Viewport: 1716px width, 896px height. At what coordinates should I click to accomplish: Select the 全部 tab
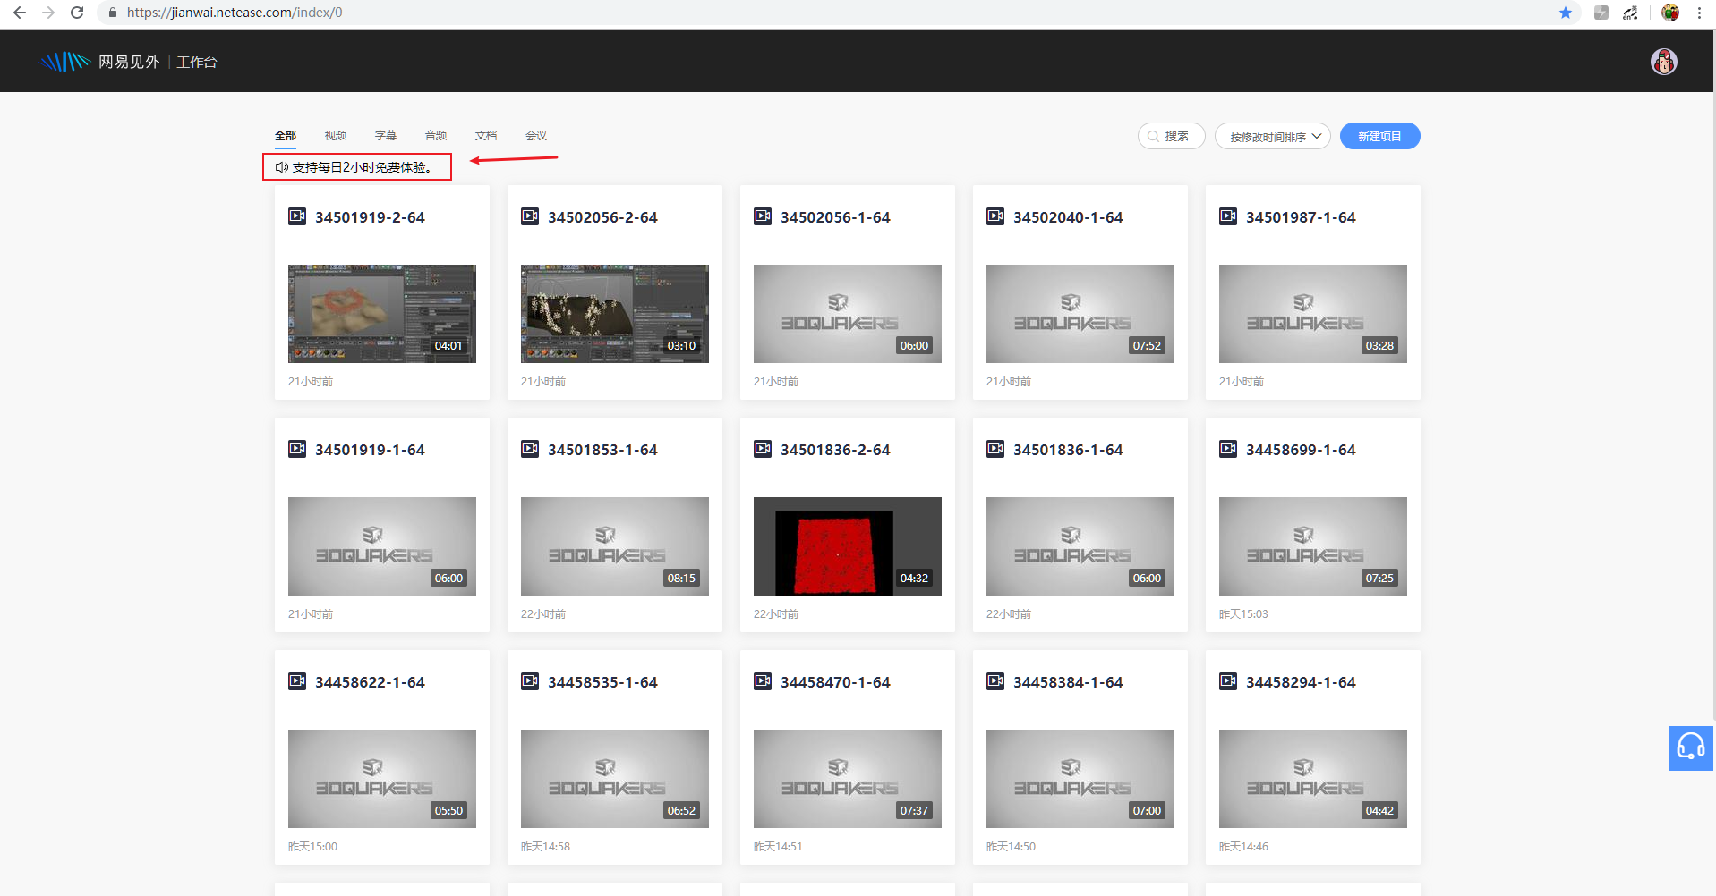coord(286,136)
